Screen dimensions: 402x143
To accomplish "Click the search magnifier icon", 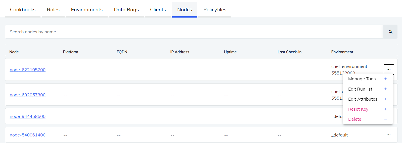I will pyautogui.click(x=390, y=32).
